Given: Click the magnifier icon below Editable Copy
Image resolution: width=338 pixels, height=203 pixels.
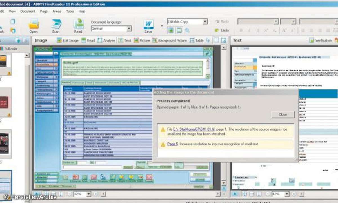Looking at the screenshot, I should point(187,30).
